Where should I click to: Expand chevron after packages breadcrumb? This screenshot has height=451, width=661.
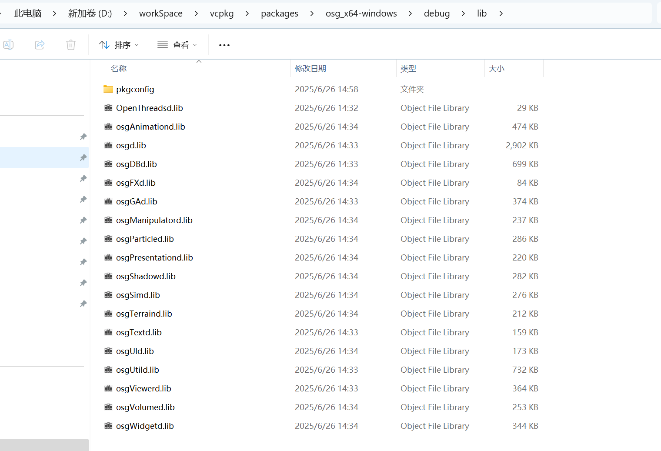pyautogui.click(x=312, y=13)
